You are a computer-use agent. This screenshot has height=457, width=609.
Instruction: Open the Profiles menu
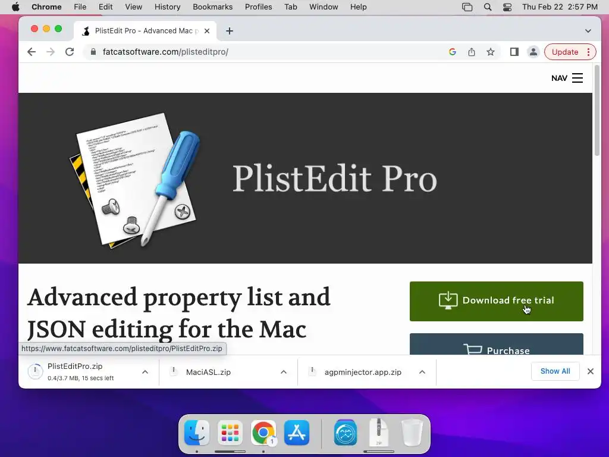point(258,7)
